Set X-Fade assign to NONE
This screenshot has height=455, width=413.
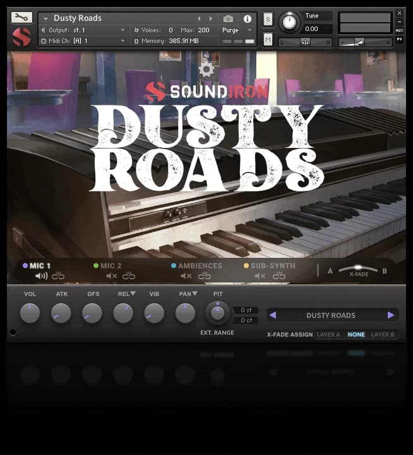(356, 334)
